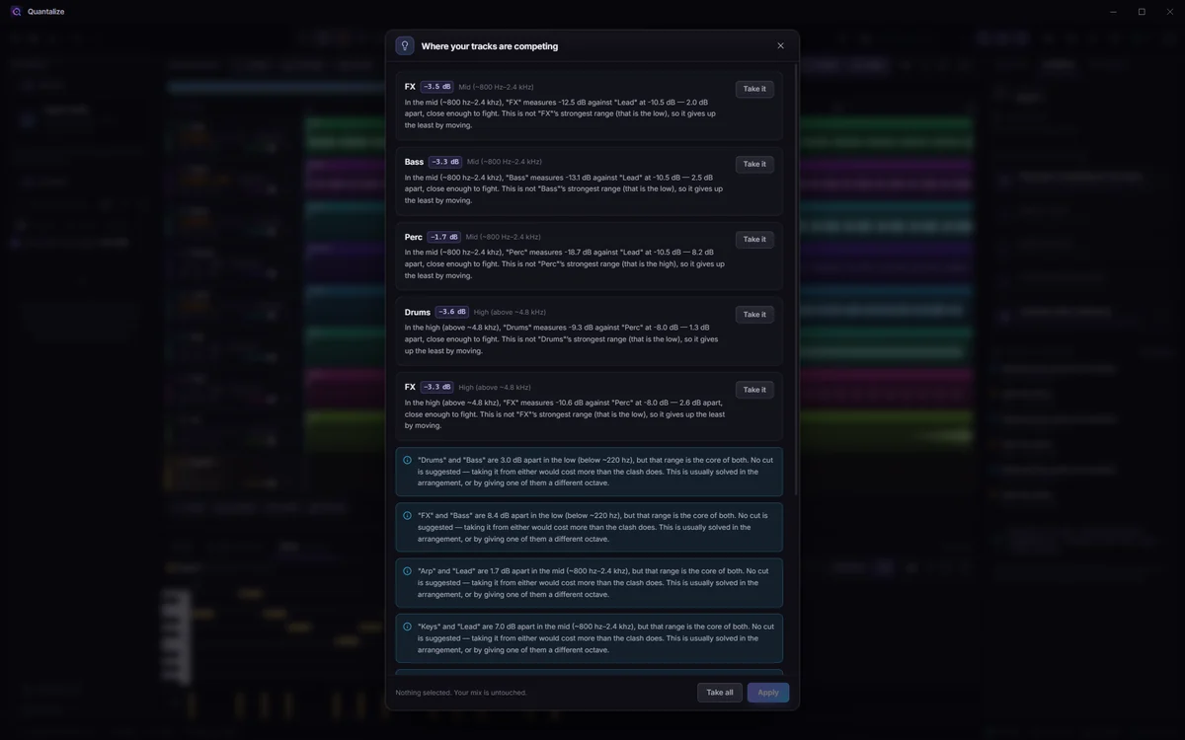The width and height of the screenshot is (1185, 740).
Task: Click the Keys and Lead mid-range clash note
Action: 590,638
